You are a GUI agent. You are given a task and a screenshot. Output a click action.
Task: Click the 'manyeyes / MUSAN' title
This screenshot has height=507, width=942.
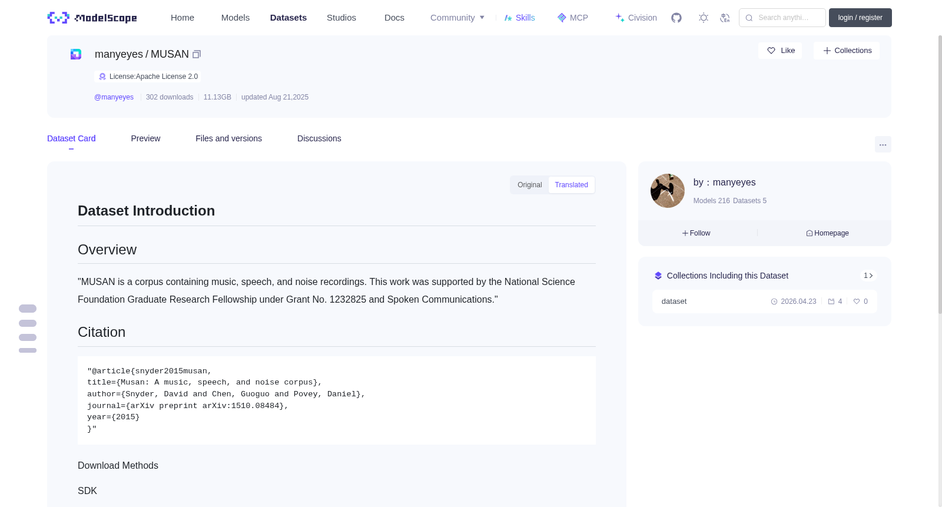click(142, 54)
